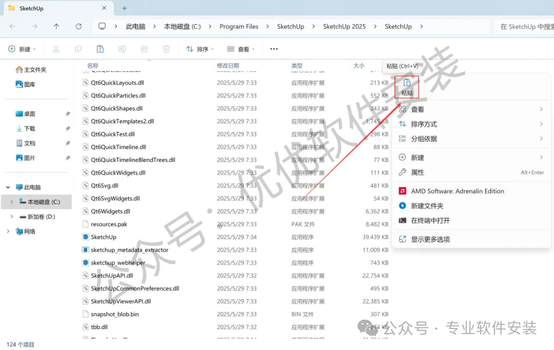Open the 查看 dropdown in toolbar
Screen dimensions: 554x350
click(241, 49)
